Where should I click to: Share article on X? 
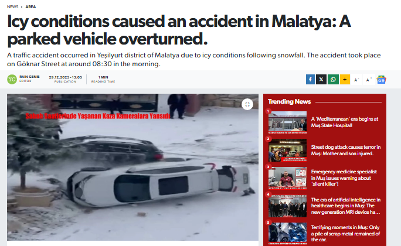coord(321,80)
